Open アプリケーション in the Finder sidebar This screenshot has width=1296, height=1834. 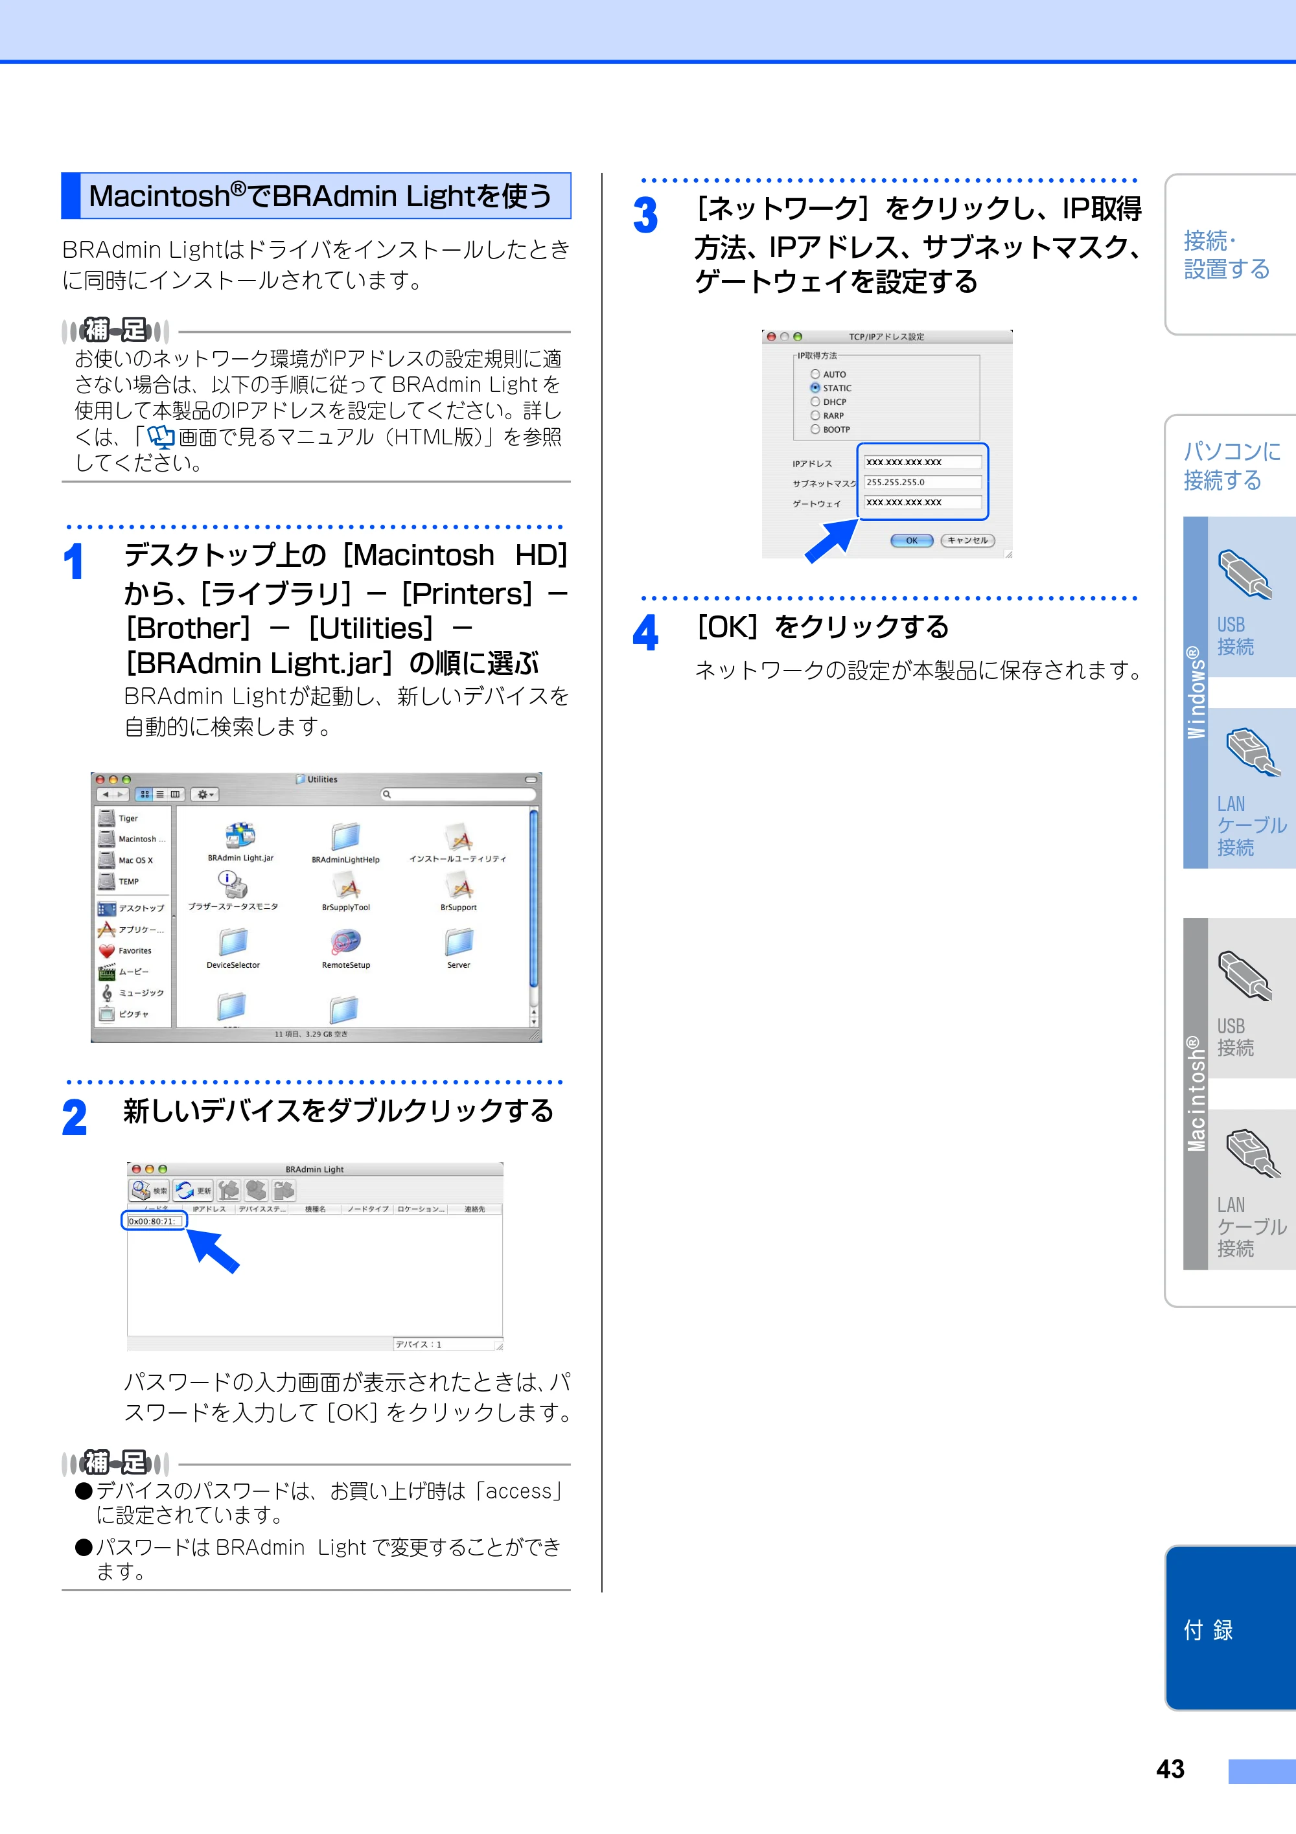coord(132,929)
